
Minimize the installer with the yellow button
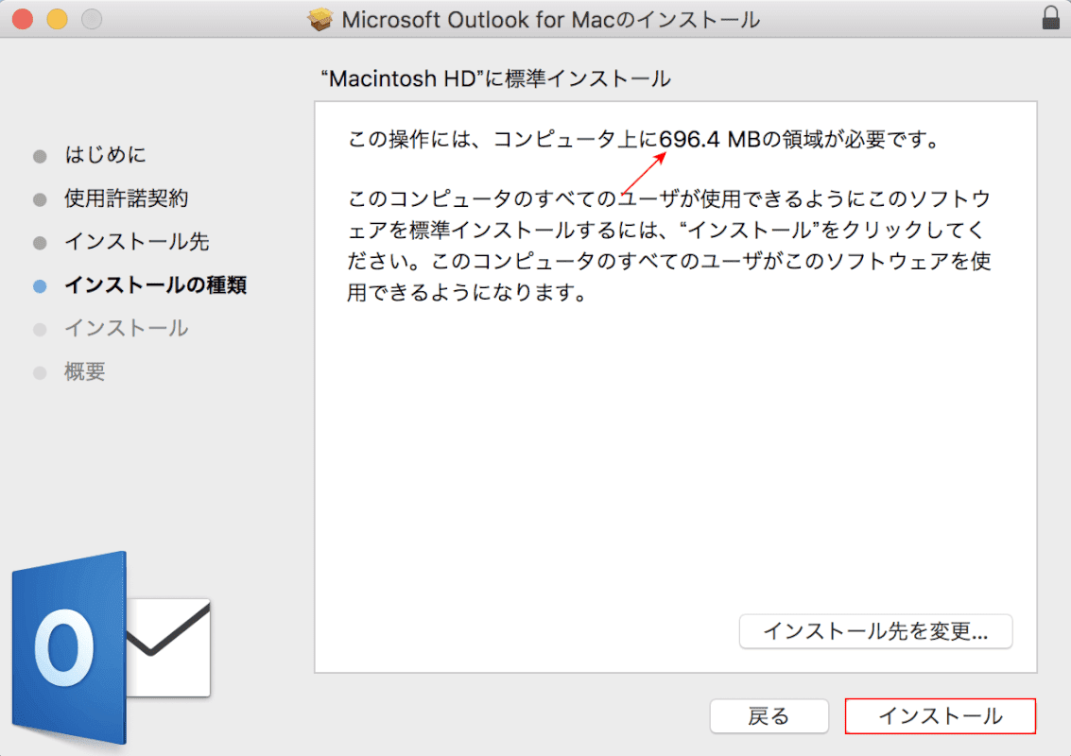tap(58, 19)
